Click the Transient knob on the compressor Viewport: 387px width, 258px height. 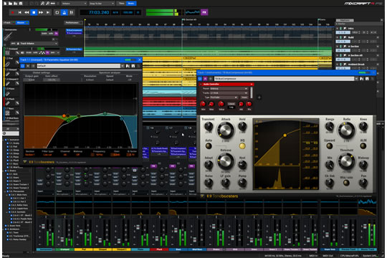209,127
